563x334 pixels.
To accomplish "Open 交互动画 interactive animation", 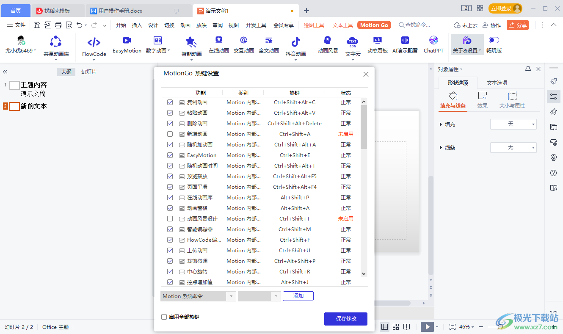I will tap(243, 45).
